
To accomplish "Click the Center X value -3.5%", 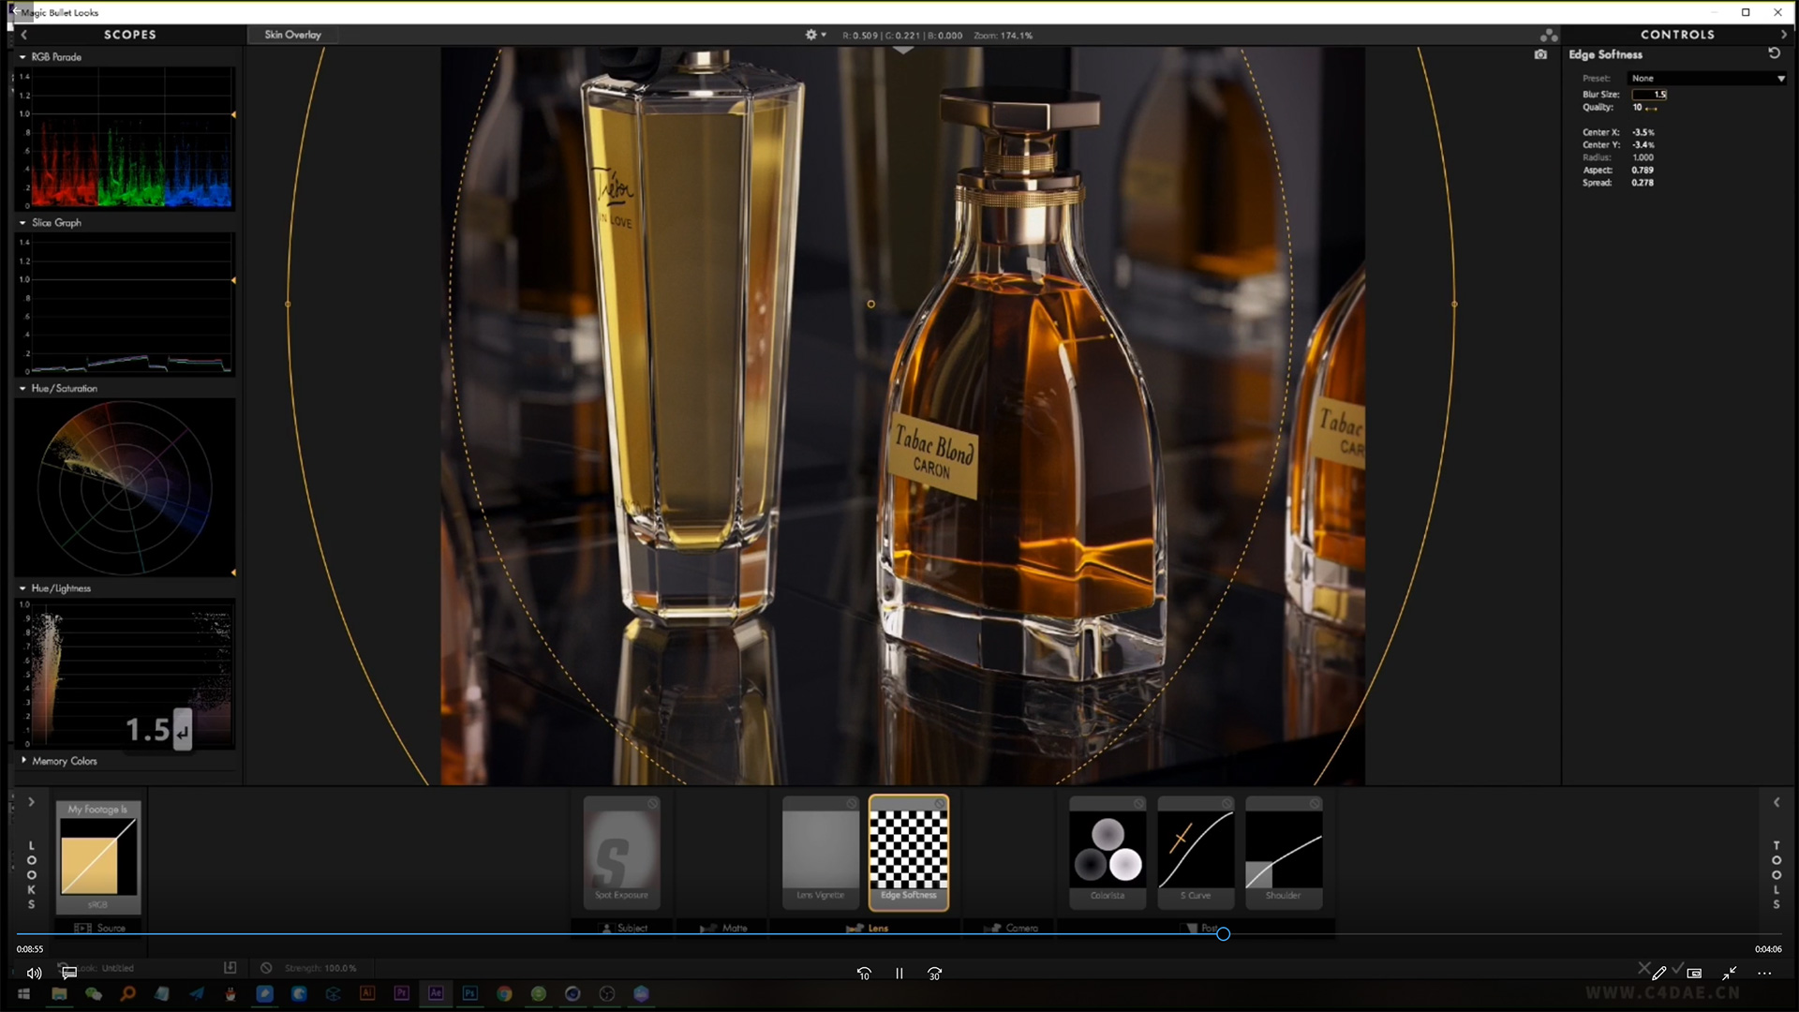I will coord(1643,133).
